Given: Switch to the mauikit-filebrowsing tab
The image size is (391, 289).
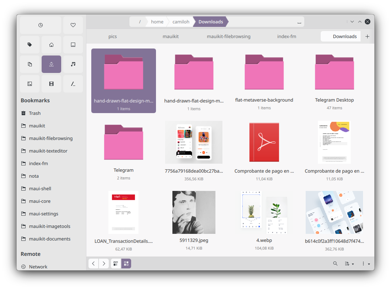Looking at the screenshot, I should pos(228,36).
